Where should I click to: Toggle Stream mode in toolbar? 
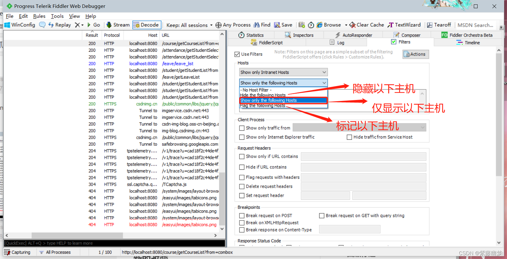coord(118,25)
